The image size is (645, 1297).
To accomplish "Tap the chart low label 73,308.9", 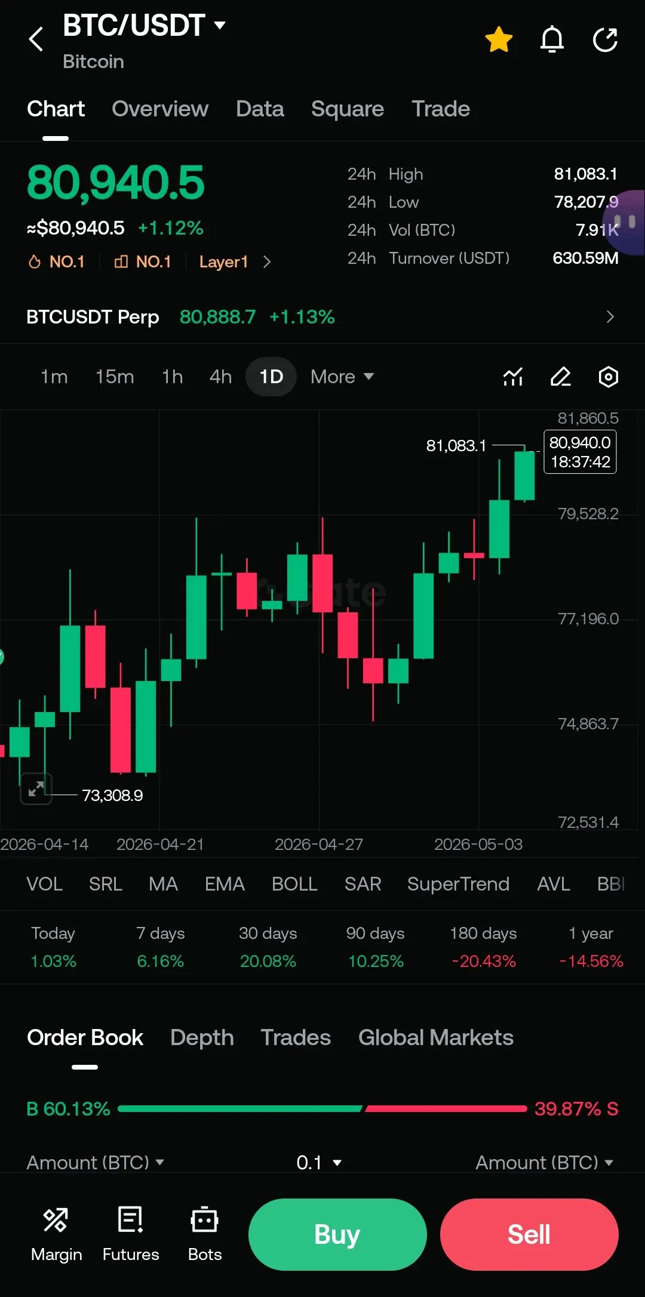I will point(112,795).
